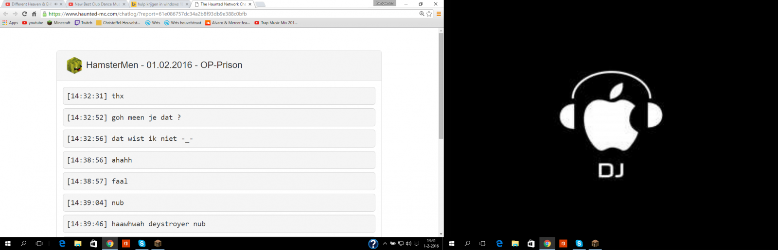Open File Explorer on left monitor taskbar

(78, 244)
